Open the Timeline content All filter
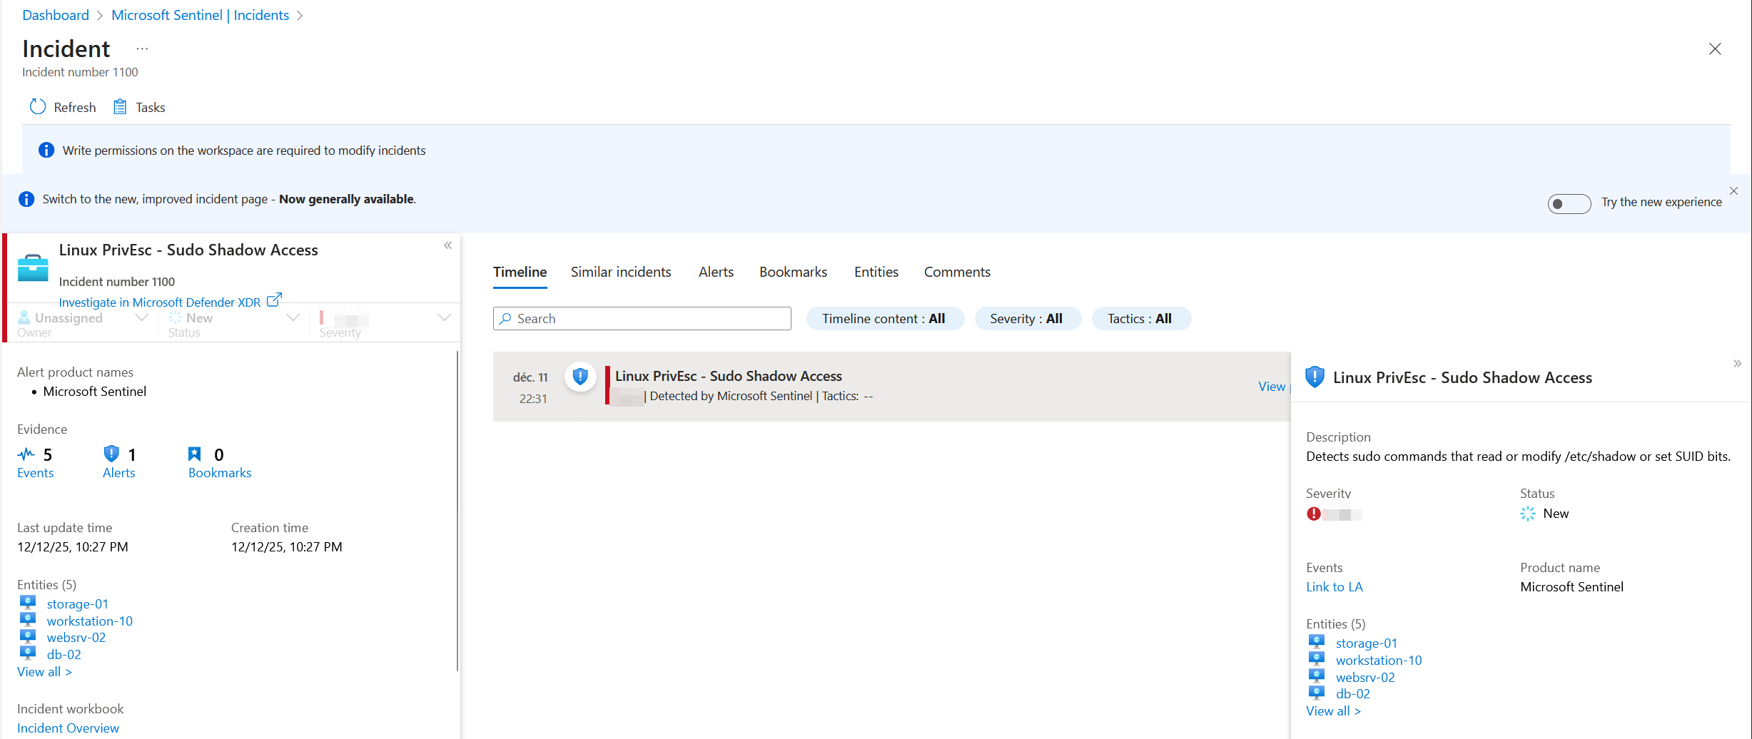This screenshot has width=1752, height=739. (884, 319)
